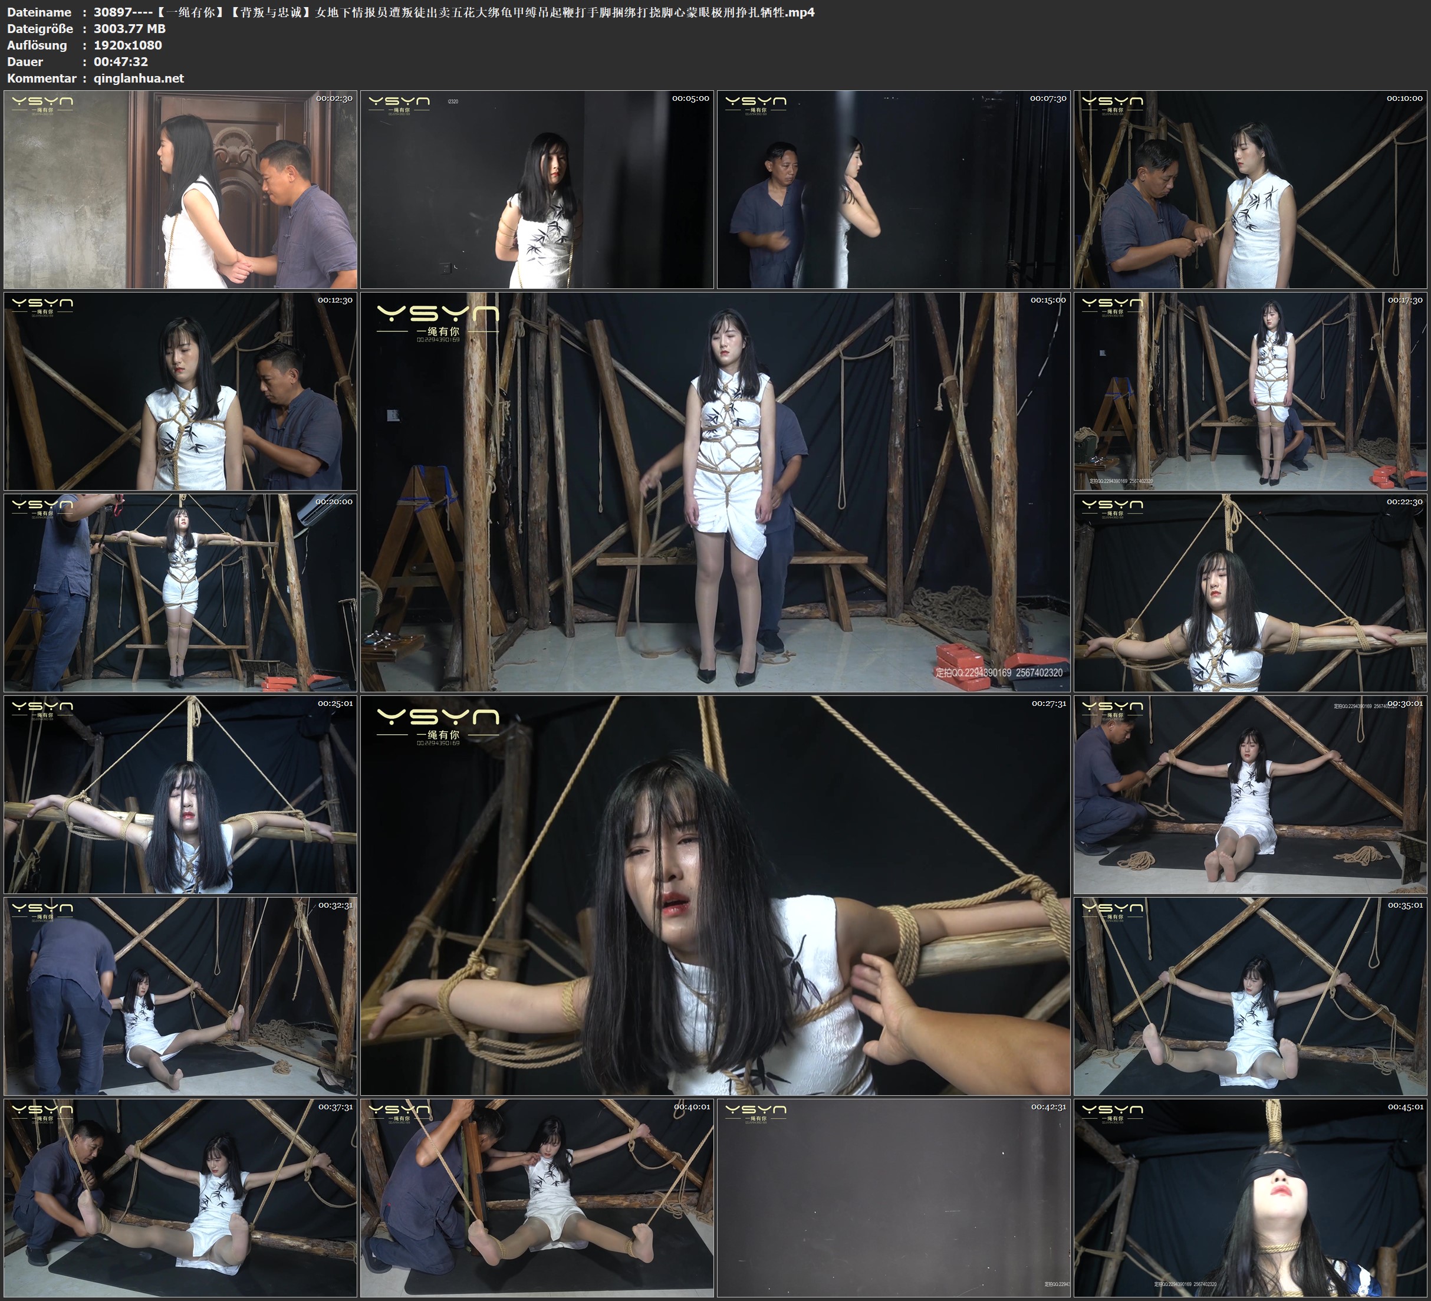Screen dimensions: 1431x1301
Task: Select the thumbnail at 00:07:30
Action: pyautogui.click(x=894, y=190)
